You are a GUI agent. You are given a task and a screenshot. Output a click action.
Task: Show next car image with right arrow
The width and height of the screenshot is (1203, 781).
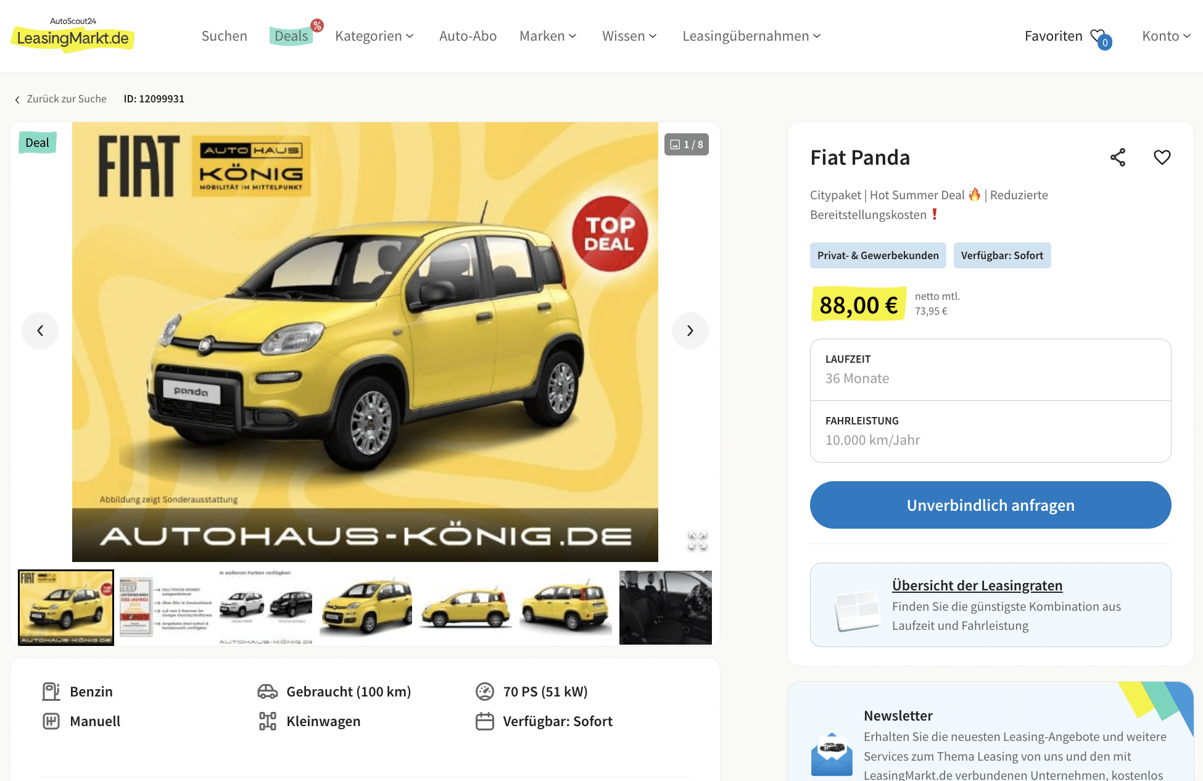point(690,331)
